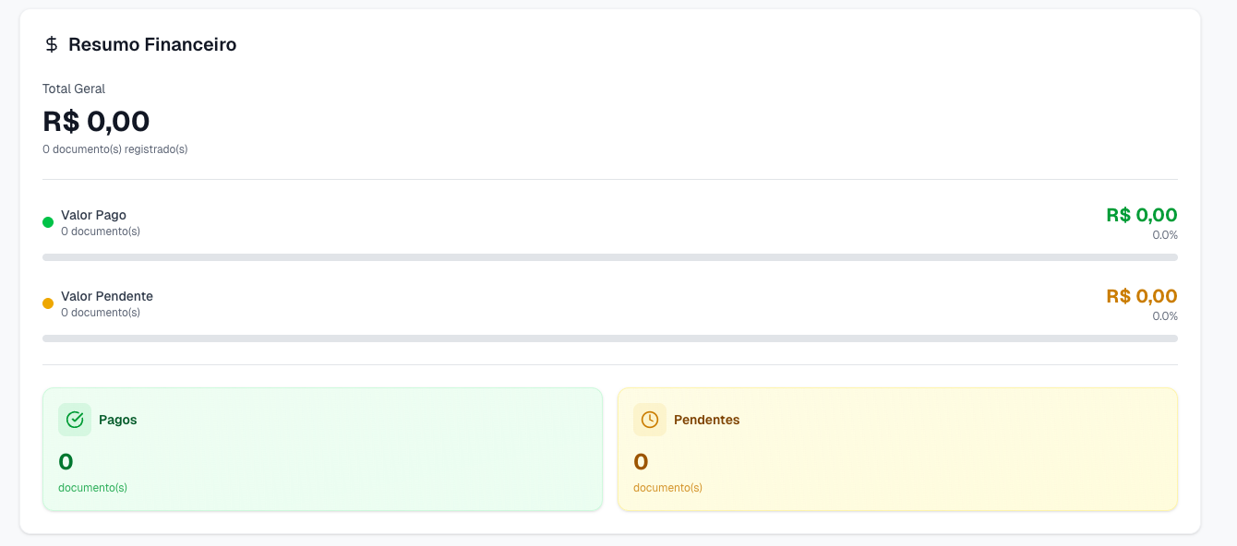Click the Total Geral label

tap(74, 89)
